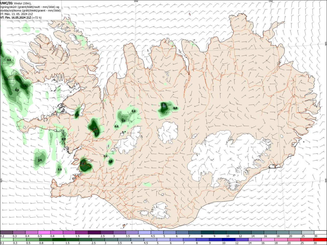Click the '0.2' label in the snow legend
Viewport: 327px width, 245px height.
[2, 236]
